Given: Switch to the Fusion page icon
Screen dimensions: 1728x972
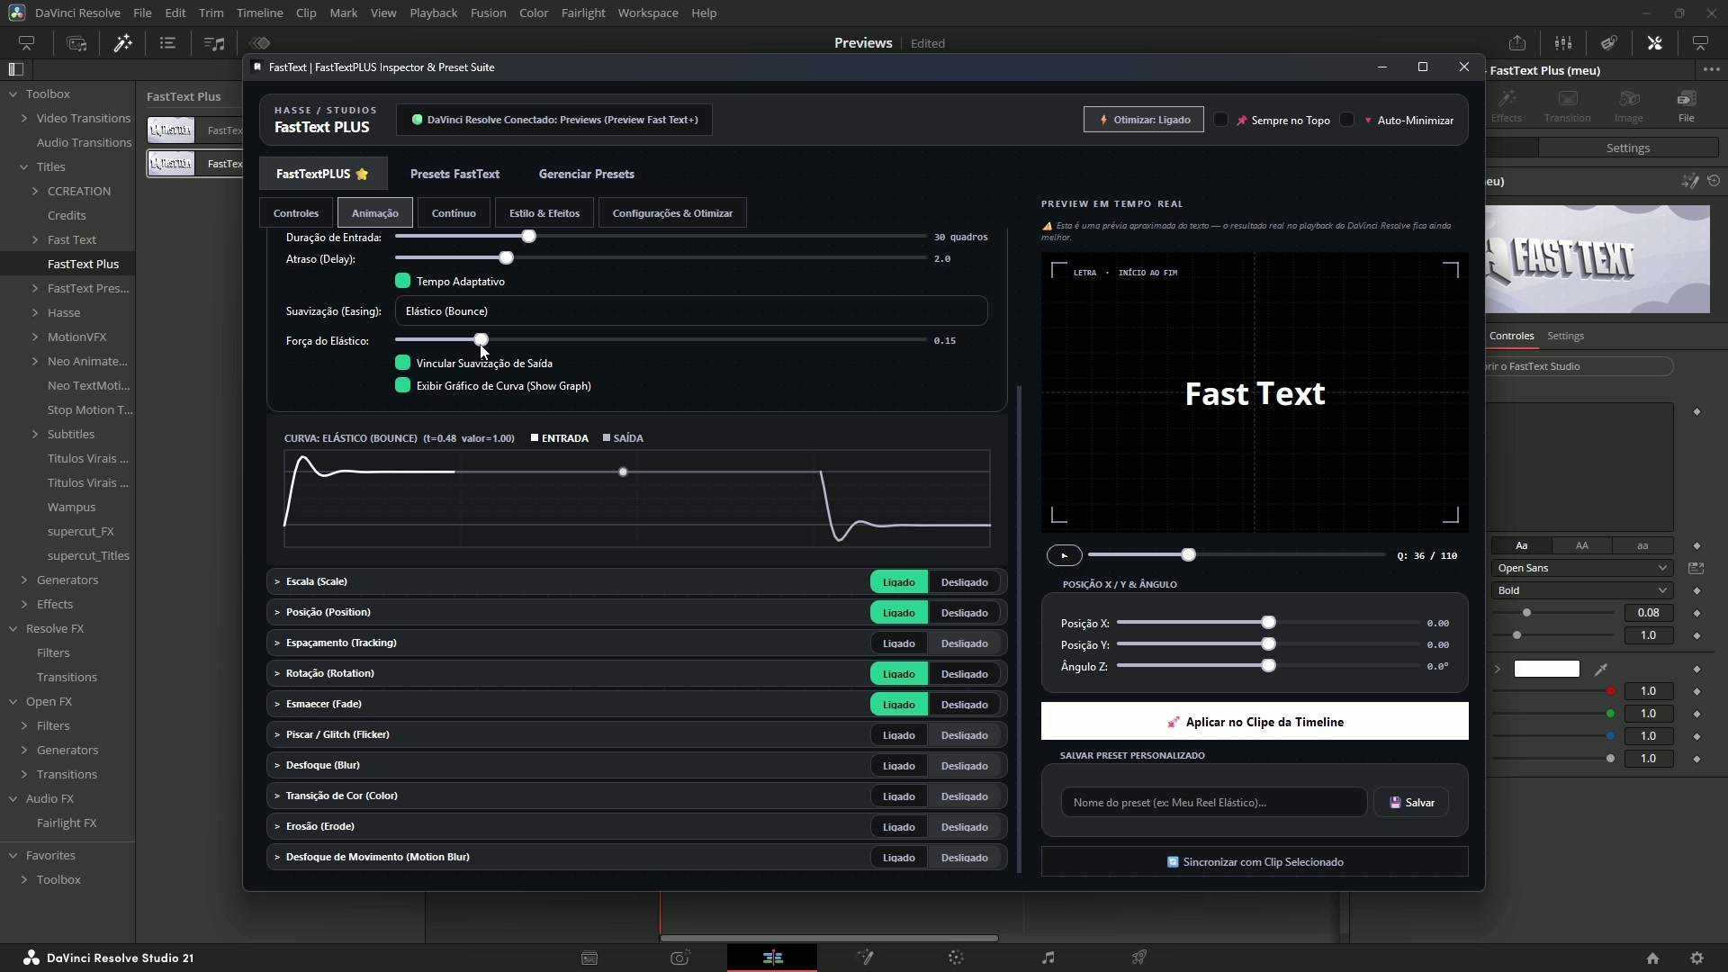Looking at the screenshot, I should pyautogui.click(x=865, y=958).
